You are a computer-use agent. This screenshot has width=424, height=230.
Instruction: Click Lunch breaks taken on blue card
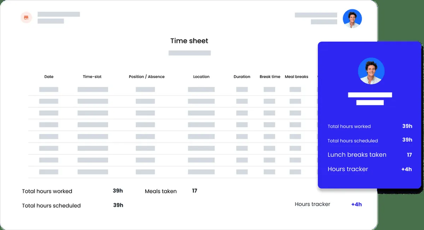[357, 155]
